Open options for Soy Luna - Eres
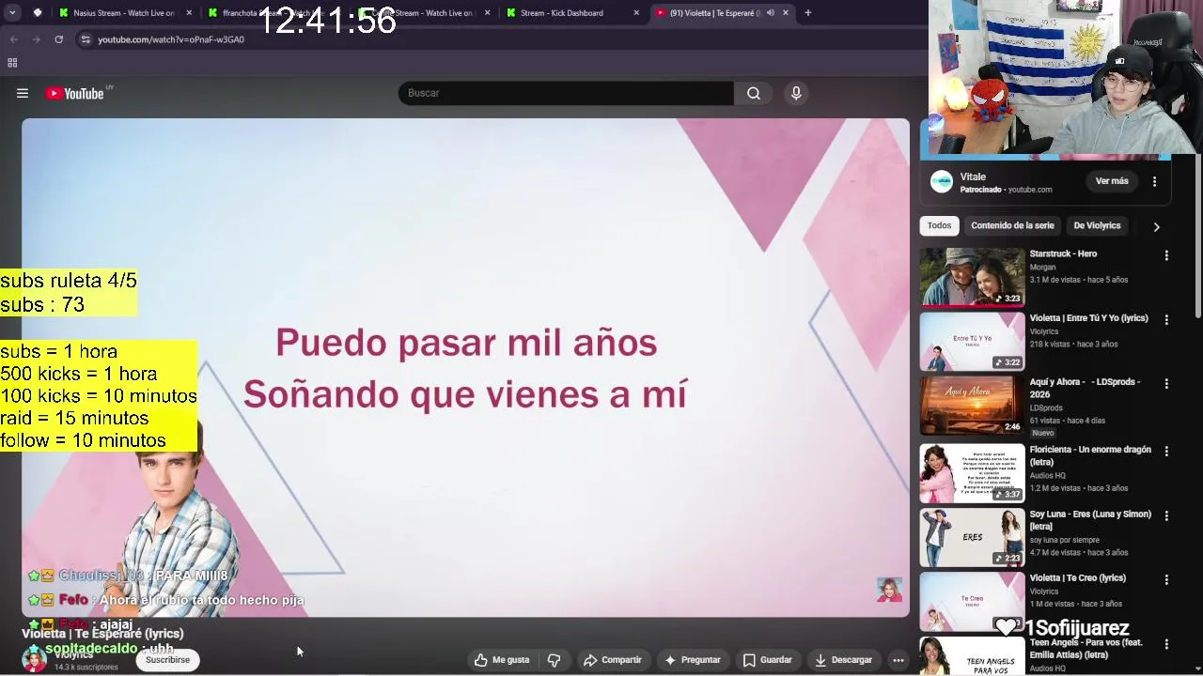This screenshot has height=676, width=1203. [1166, 516]
